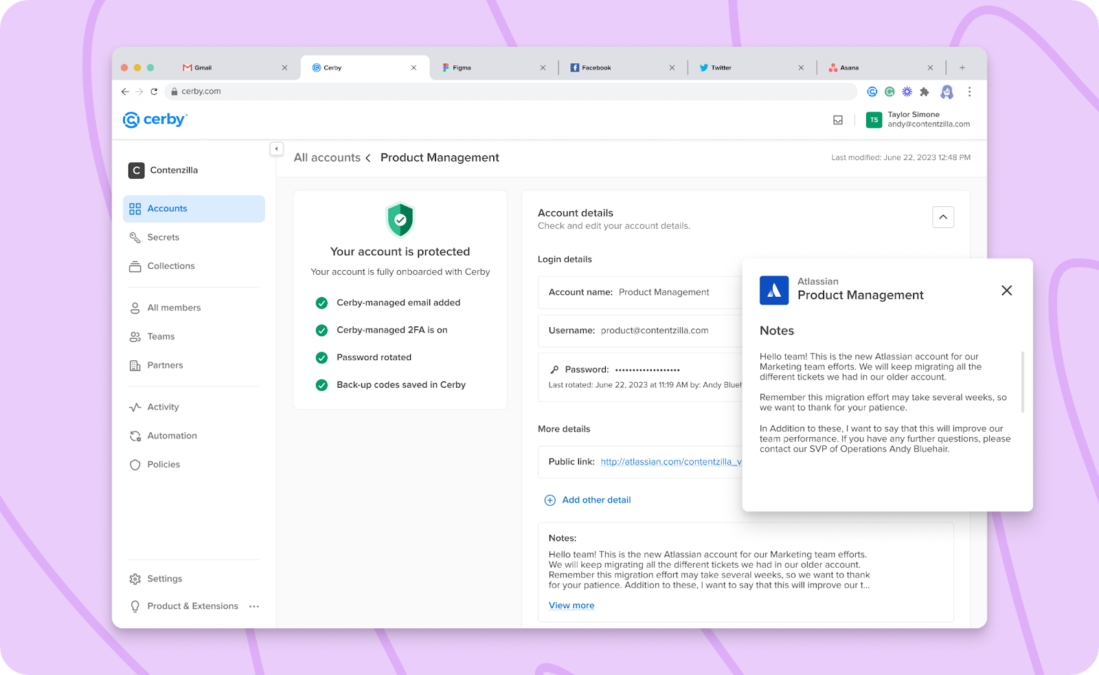Open the Accounts section in sidebar
The width and height of the screenshot is (1099, 675).
194,209
